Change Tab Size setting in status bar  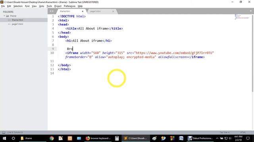[225, 133]
